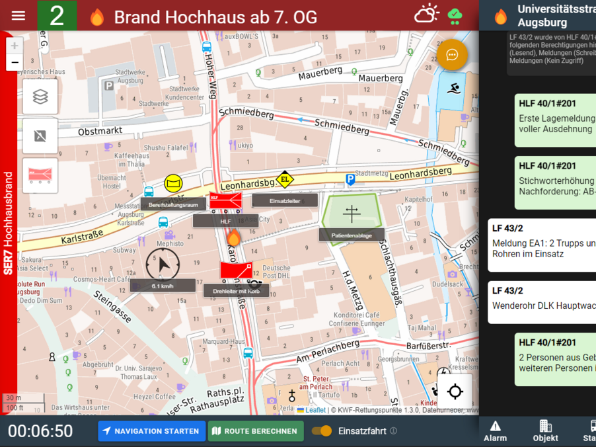The image size is (596, 447).
Task: Click the Route Berechnen button
Action: (x=256, y=431)
